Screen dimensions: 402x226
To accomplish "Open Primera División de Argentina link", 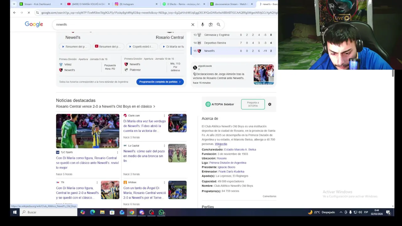I will pos(228,163).
